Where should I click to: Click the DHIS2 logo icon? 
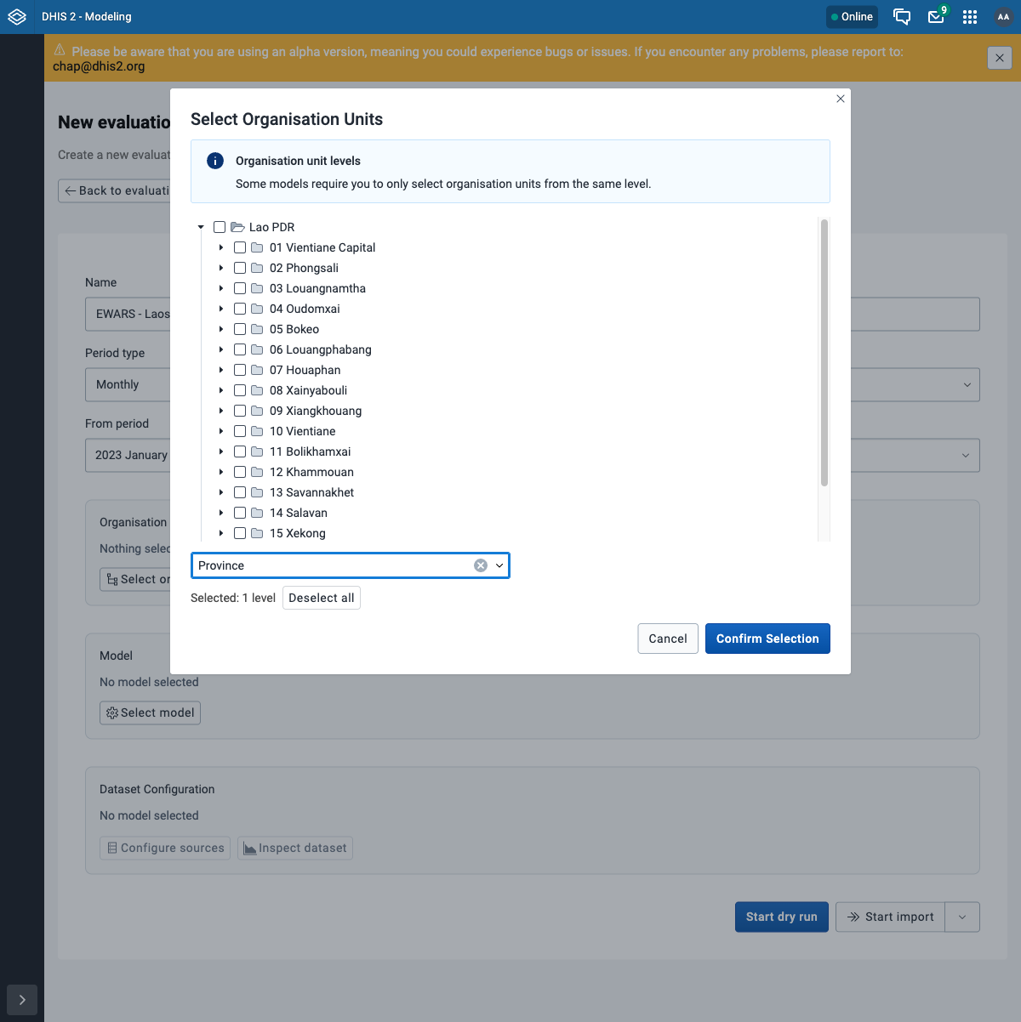[x=17, y=17]
